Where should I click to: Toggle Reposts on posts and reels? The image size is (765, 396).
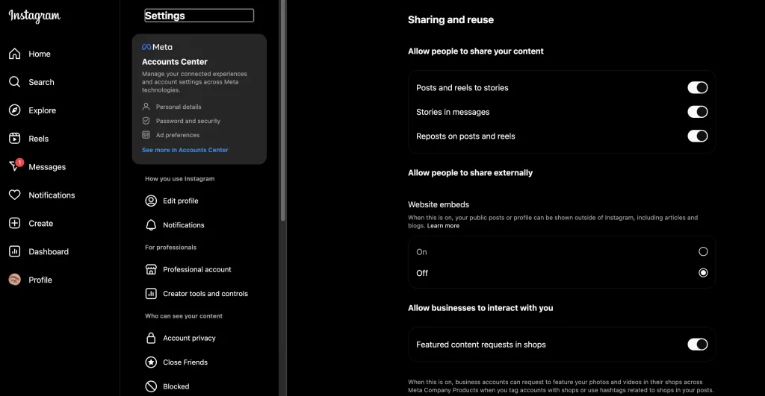(696, 136)
